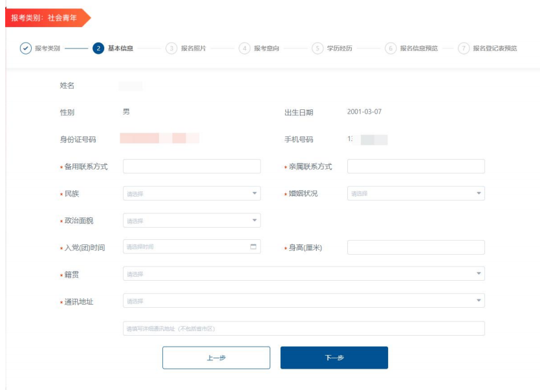Click the 备用联系方式 input field
This screenshot has height=390, width=540.
[x=191, y=166]
